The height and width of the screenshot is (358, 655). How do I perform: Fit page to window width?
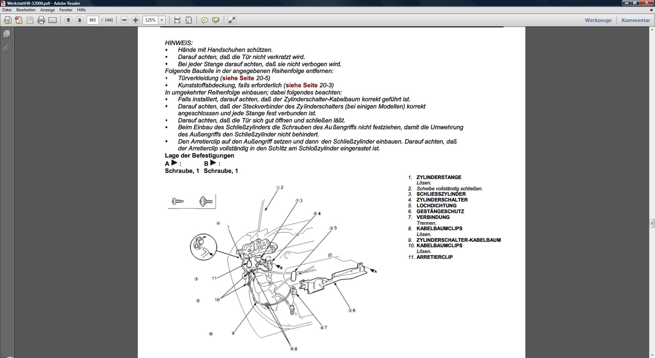(177, 20)
